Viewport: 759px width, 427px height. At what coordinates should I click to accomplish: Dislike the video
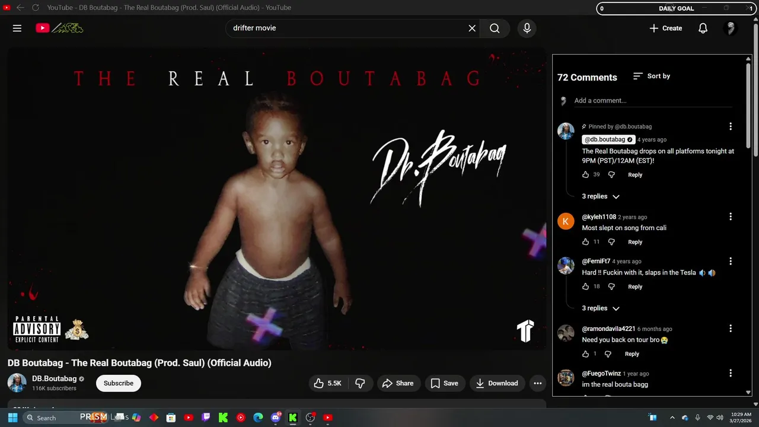coord(359,383)
